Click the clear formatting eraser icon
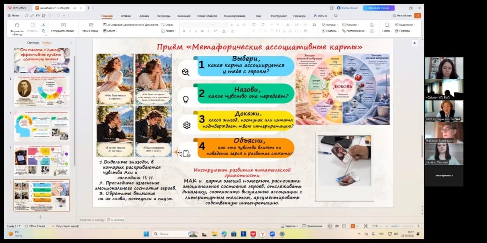This screenshot has width=487, height=243. click(244, 25)
